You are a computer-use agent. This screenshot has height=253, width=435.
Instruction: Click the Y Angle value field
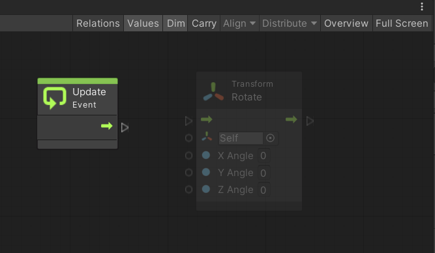(263, 173)
